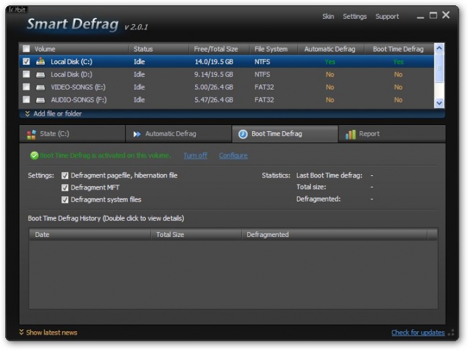Switch to the Automatic Defrag tab
The height and width of the screenshot is (350, 468).
(x=179, y=134)
